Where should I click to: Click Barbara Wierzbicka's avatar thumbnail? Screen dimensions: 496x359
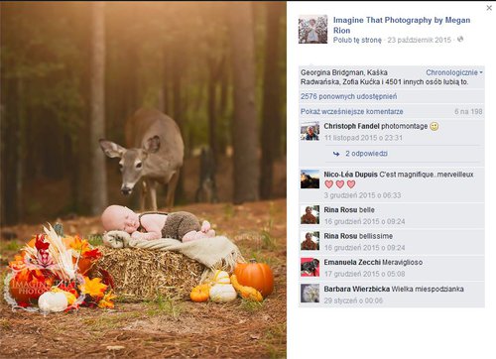(310, 294)
